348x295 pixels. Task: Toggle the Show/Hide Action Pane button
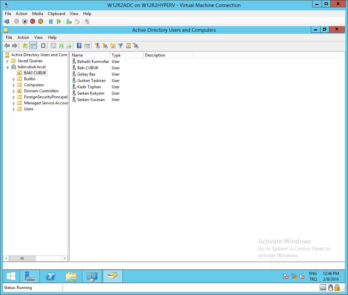pos(87,46)
